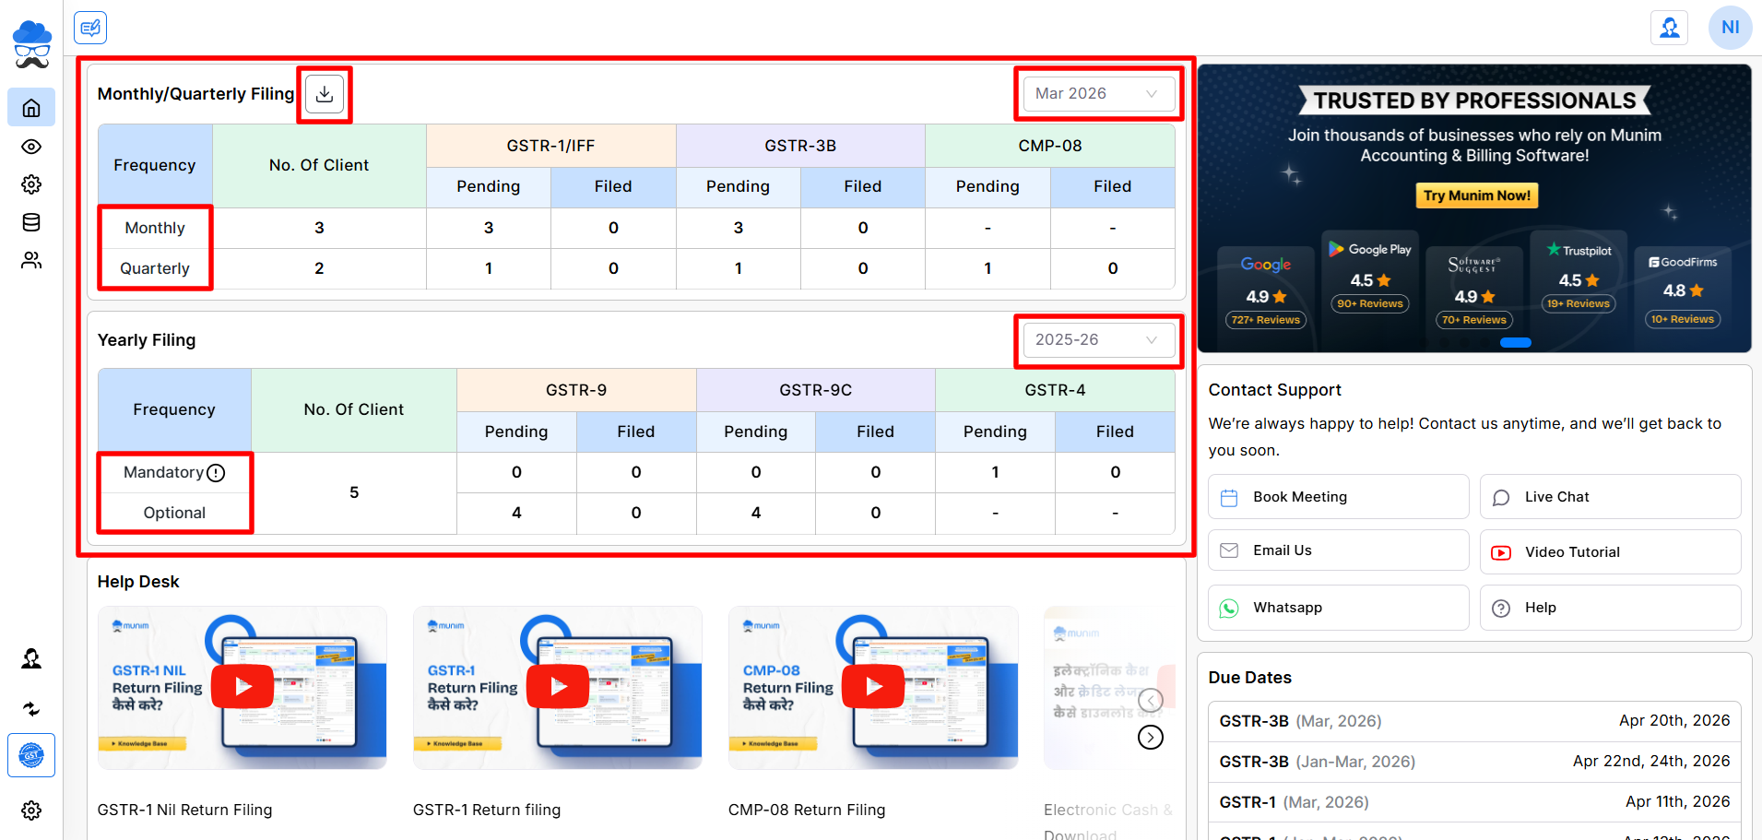This screenshot has width=1762, height=840.
Task: Play the GSTR-1 NIL Return Filing video
Action: tap(242, 686)
